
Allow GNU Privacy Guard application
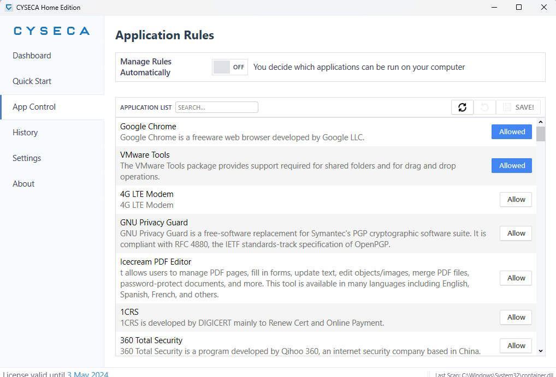[516, 233]
